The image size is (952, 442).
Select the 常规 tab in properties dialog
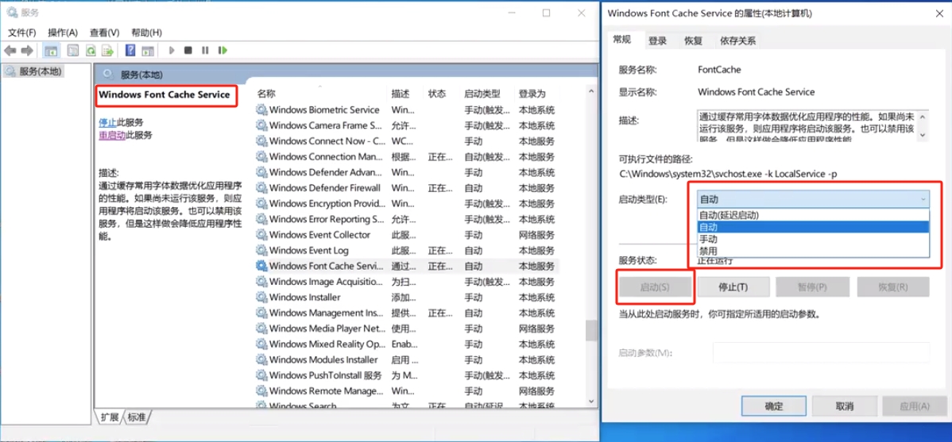(x=621, y=40)
